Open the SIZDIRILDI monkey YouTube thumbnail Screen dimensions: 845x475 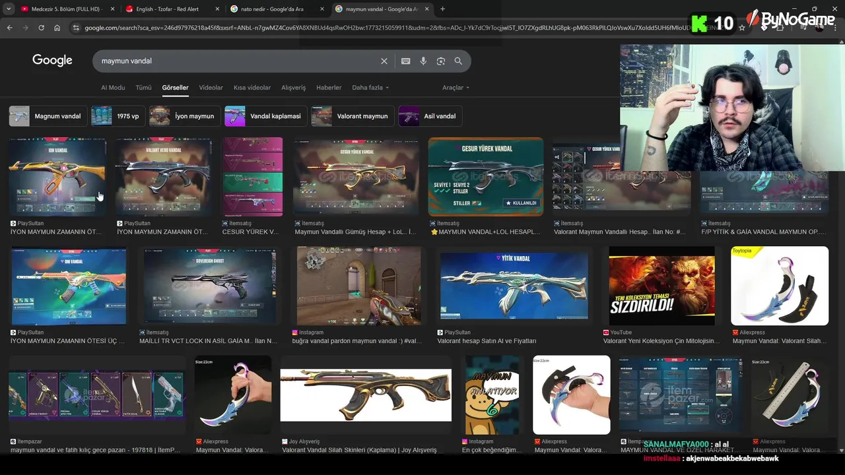(661, 286)
